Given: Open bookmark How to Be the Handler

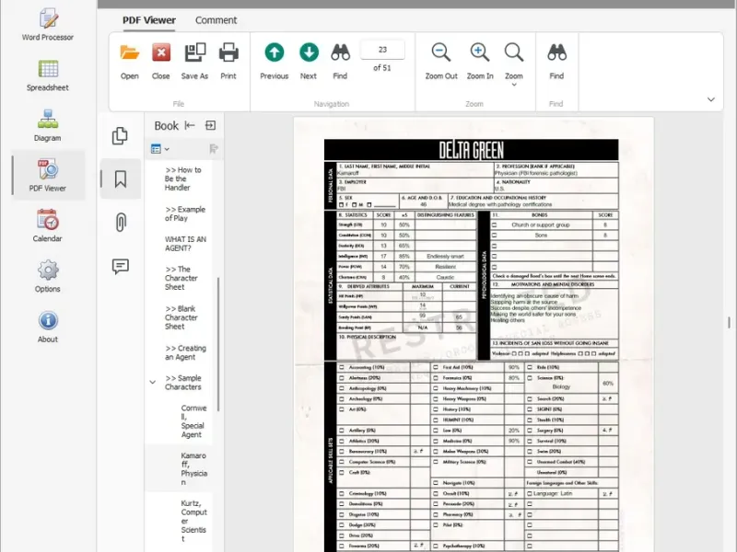Looking at the screenshot, I should (x=183, y=178).
